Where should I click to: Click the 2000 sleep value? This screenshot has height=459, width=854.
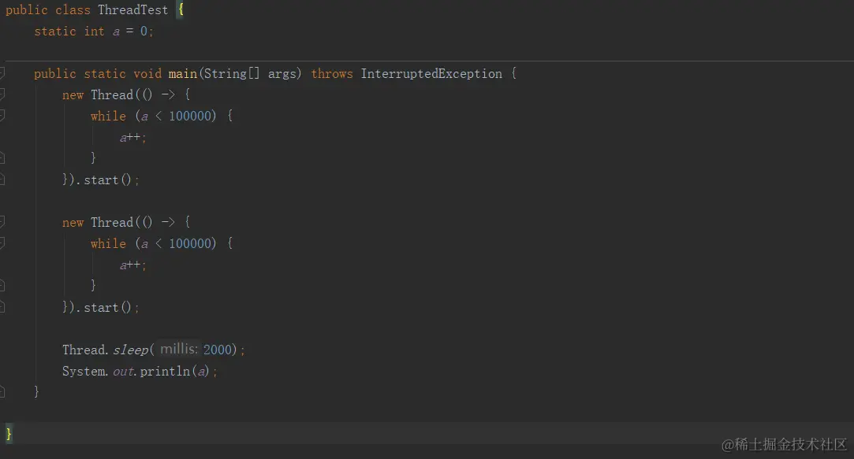point(219,350)
